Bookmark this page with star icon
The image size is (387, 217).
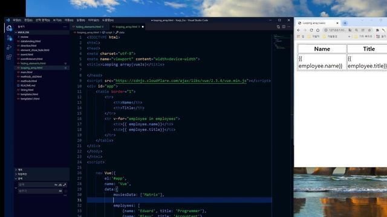[x=369, y=30]
